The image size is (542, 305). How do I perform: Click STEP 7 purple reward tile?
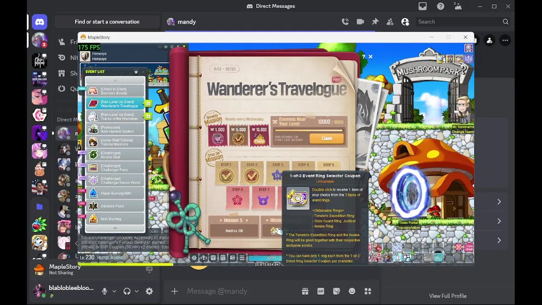pos(263,198)
